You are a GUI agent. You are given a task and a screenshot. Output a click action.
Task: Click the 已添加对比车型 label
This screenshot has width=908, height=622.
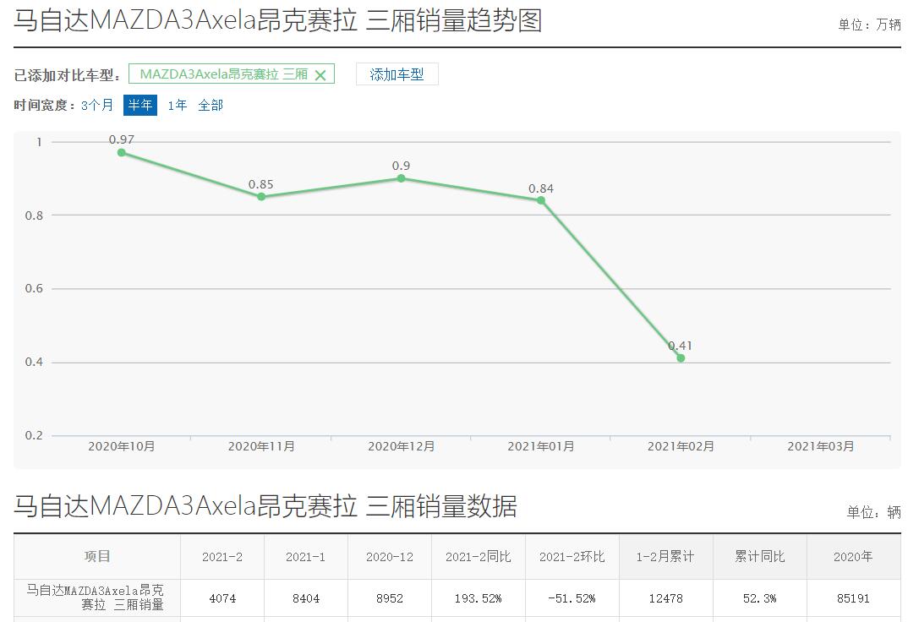[67, 75]
